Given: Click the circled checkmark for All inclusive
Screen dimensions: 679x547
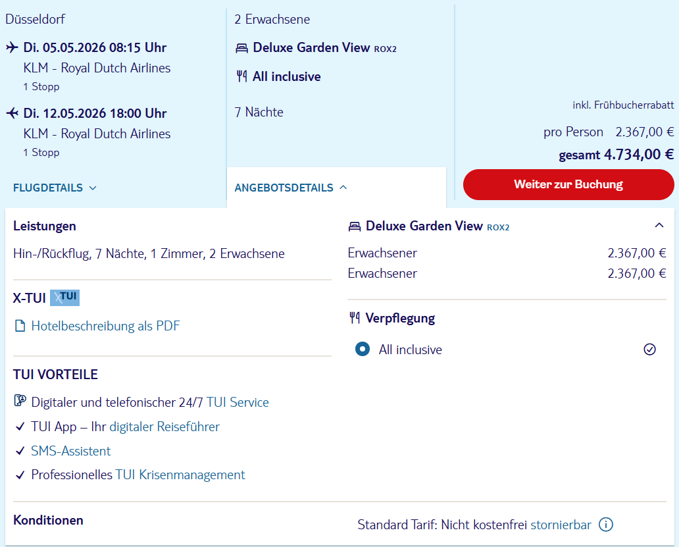Looking at the screenshot, I should (x=649, y=350).
